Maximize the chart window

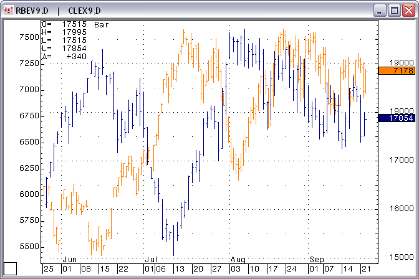coord(394,11)
